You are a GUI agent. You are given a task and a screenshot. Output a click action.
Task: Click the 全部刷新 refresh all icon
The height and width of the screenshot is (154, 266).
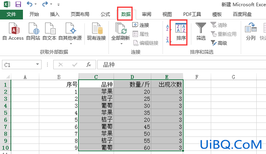point(121,29)
